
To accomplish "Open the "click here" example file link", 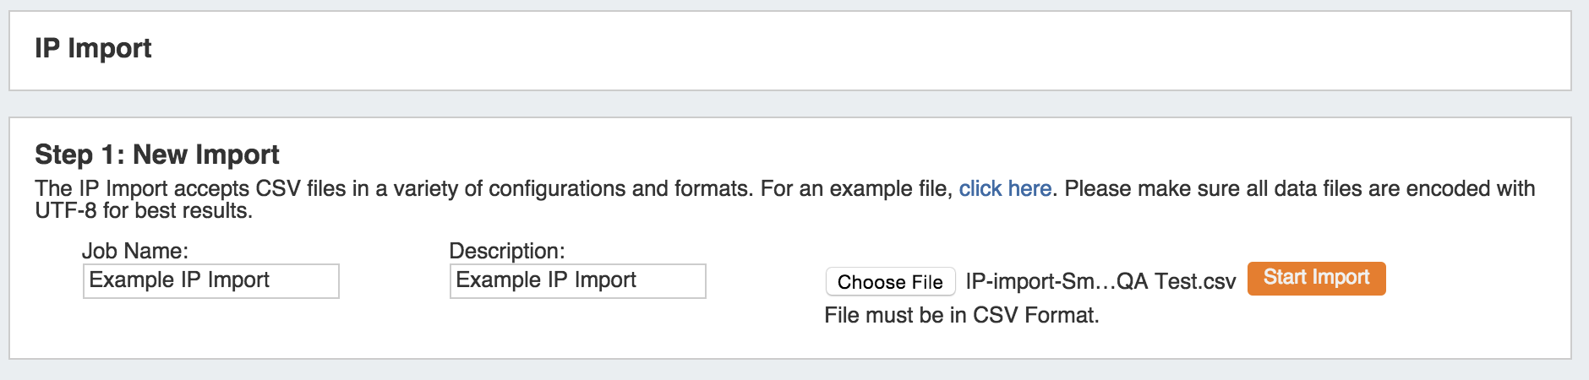I will [1005, 188].
